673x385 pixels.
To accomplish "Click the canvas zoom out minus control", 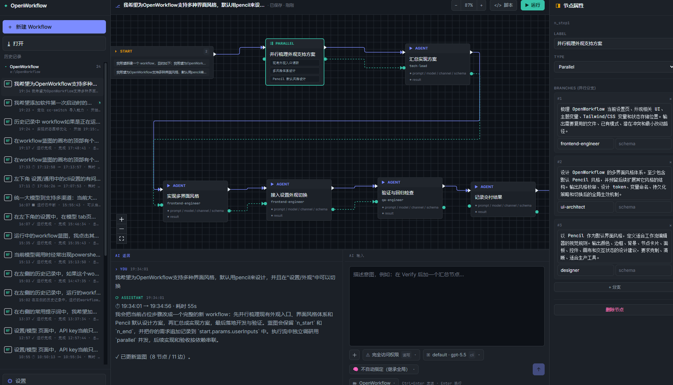I will pyautogui.click(x=122, y=229).
